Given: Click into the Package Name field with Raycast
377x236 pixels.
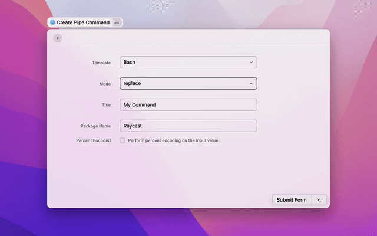Looking at the screenshot, I should (188, 126).
